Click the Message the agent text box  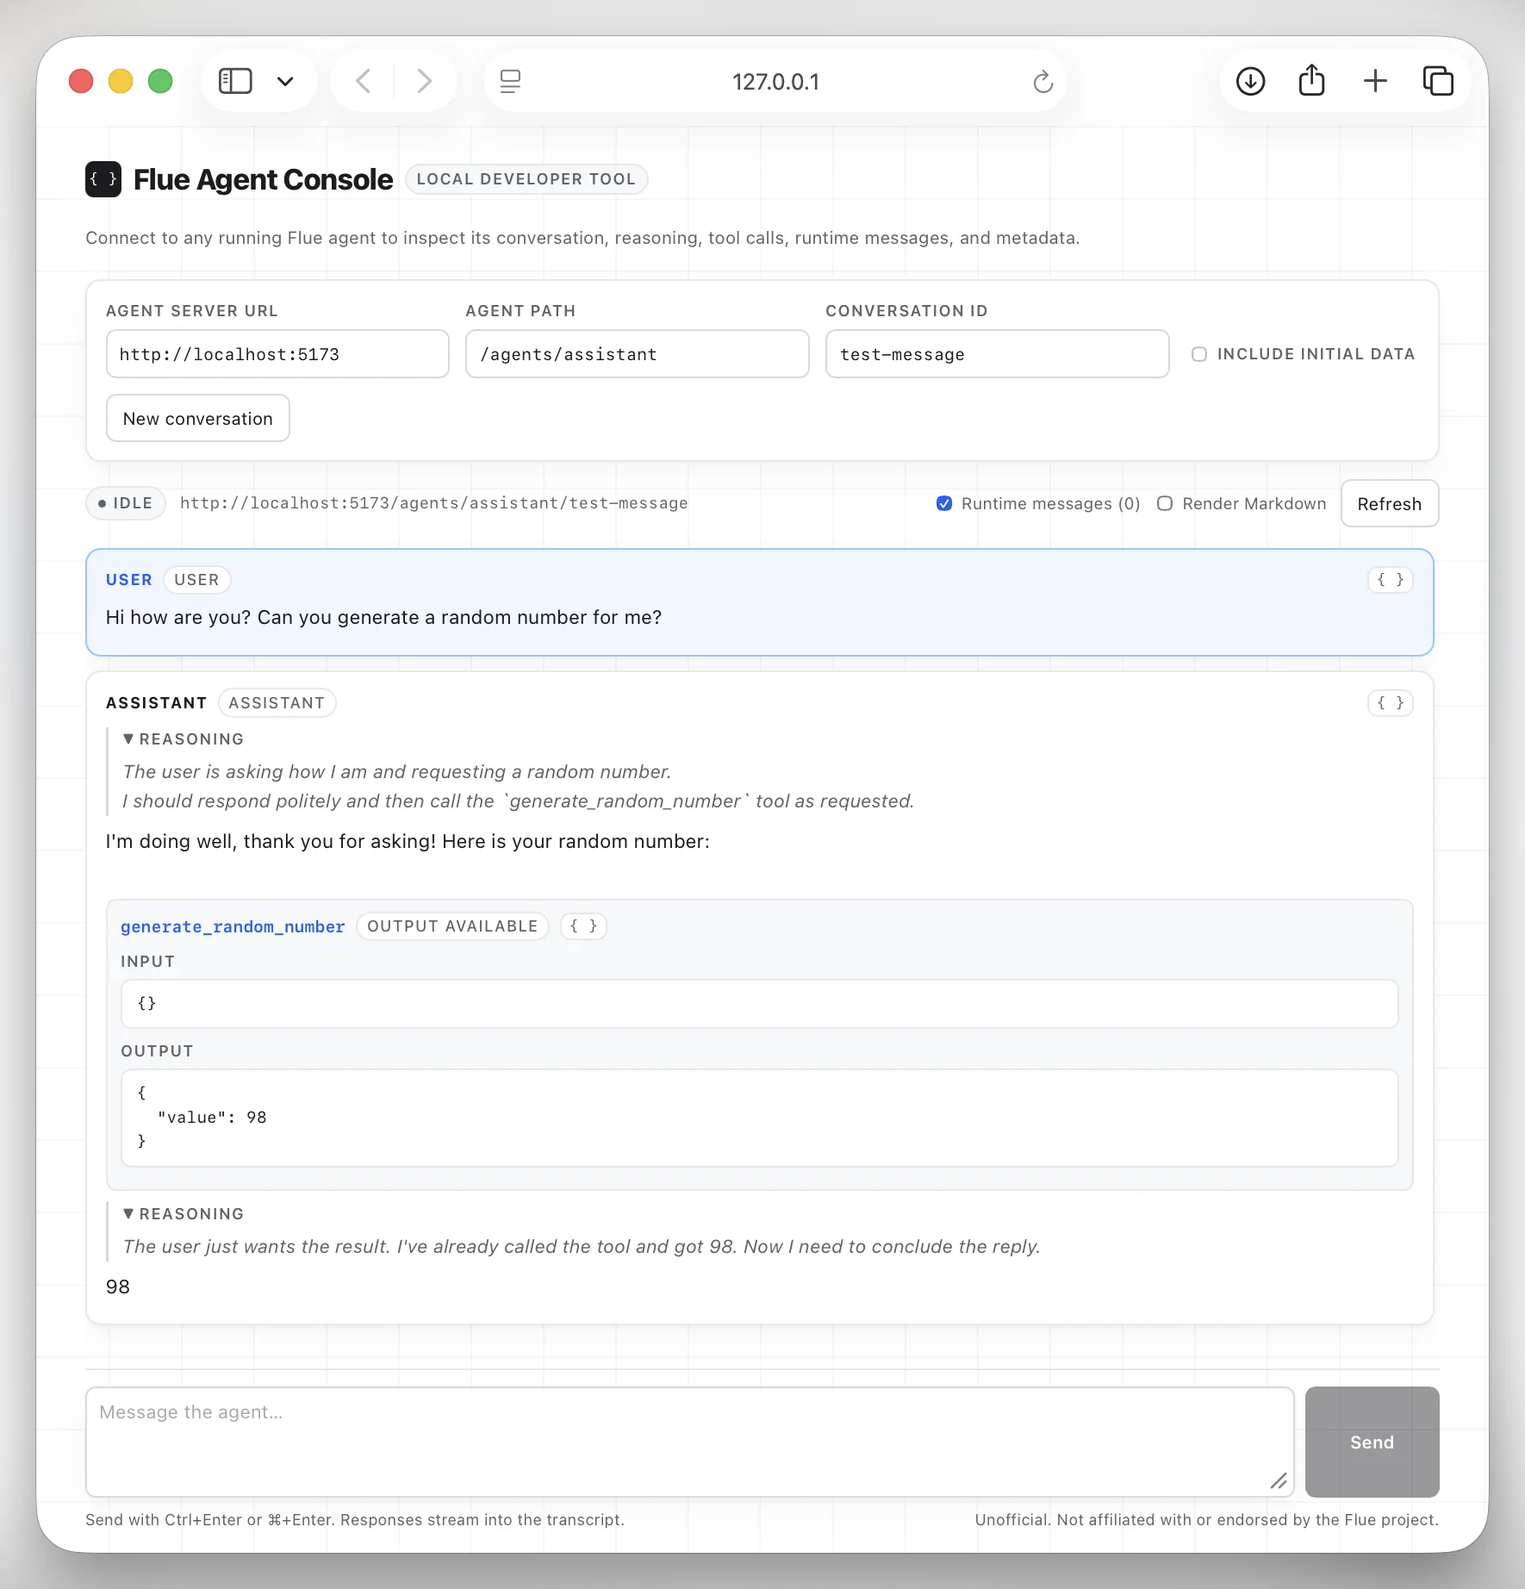(x=690, y=1442)
